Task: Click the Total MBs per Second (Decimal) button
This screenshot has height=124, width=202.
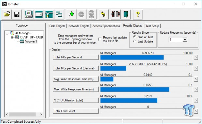Action: tap(76, 68)
